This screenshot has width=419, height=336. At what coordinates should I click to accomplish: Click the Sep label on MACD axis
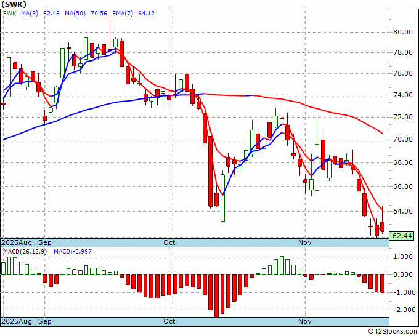45,321
